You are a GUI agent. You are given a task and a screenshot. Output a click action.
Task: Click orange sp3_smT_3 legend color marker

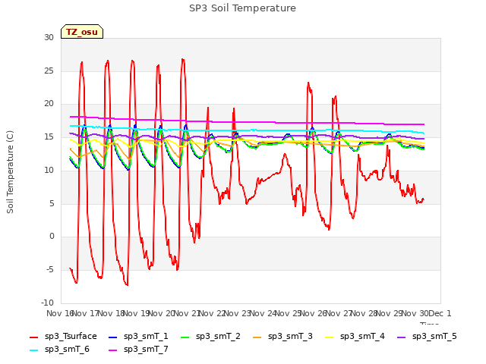pos(257,337)
